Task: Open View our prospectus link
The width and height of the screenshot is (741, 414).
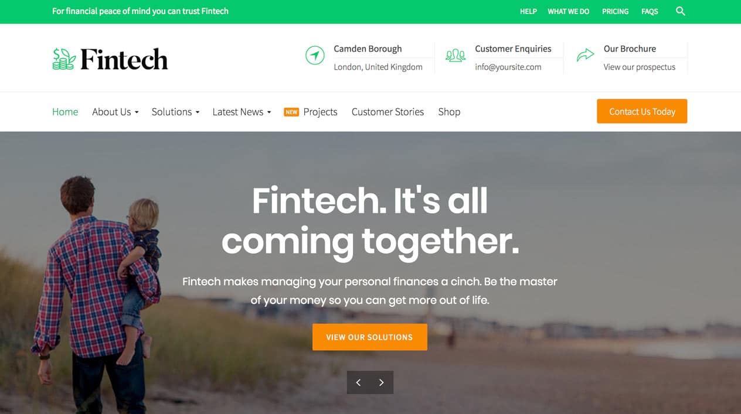Action: point(640,67)
